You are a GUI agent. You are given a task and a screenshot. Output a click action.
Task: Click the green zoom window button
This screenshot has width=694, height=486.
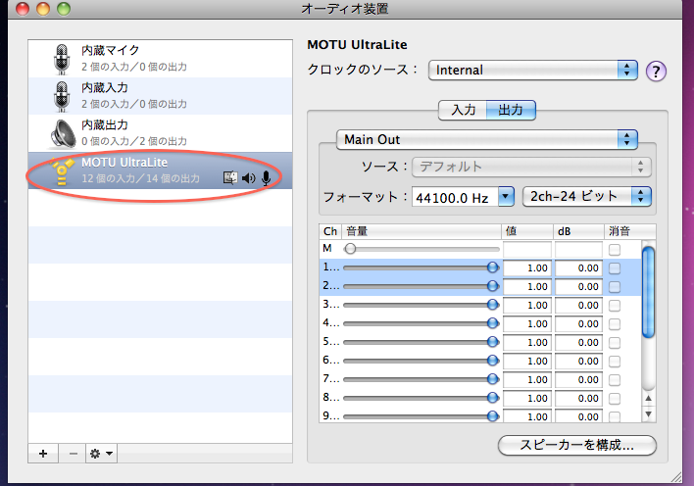64,9
